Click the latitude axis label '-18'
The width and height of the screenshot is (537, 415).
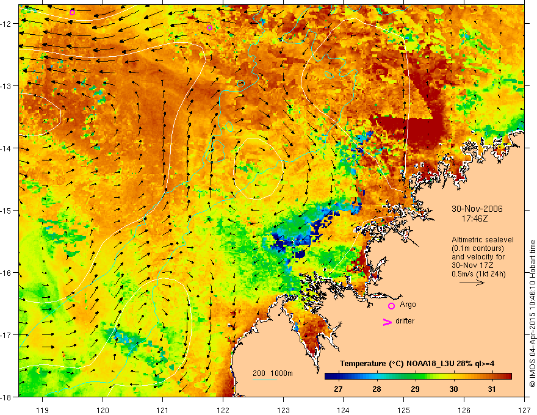(7, 397)
